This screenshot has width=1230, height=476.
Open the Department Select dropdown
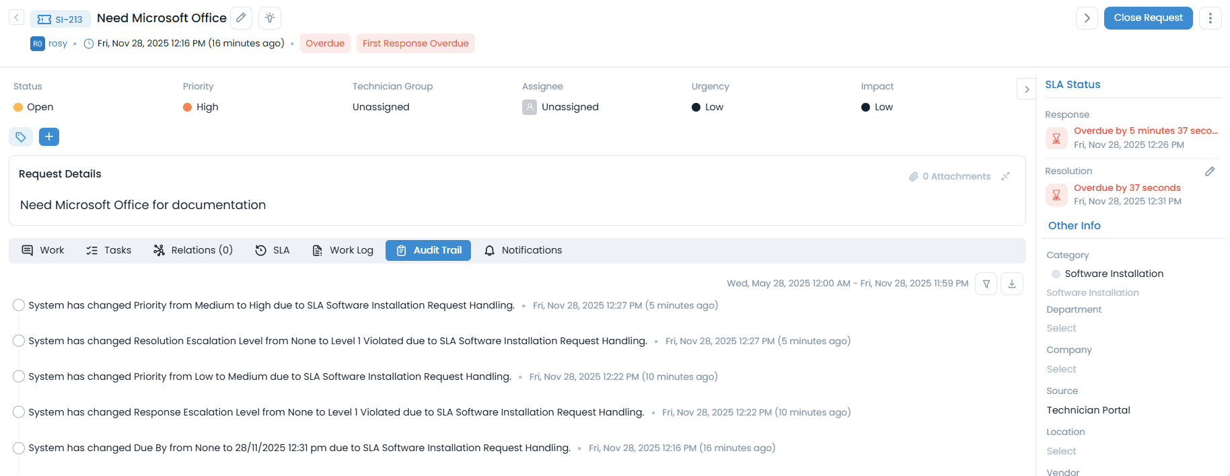tap(1061, 328)
